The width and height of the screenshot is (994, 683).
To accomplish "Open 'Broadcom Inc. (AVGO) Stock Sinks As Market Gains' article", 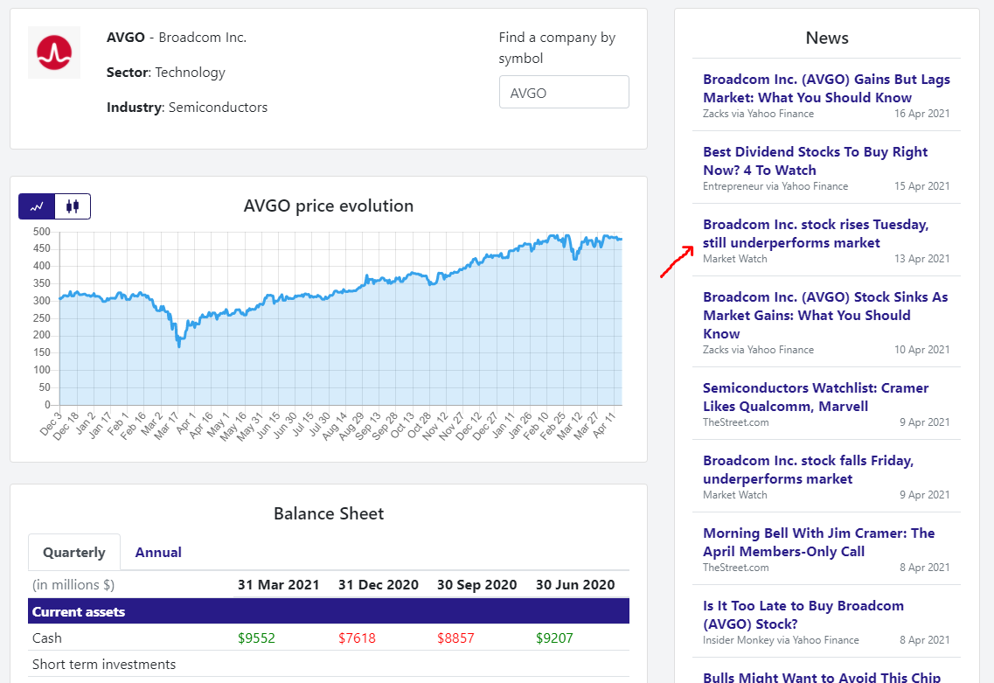I will point(825,315).
